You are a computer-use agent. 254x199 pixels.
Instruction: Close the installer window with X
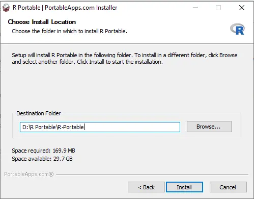(x=242, y=8)
